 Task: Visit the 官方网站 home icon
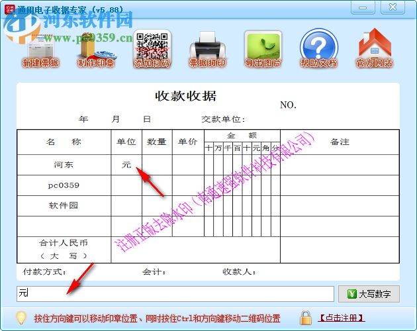pos(374,48)
